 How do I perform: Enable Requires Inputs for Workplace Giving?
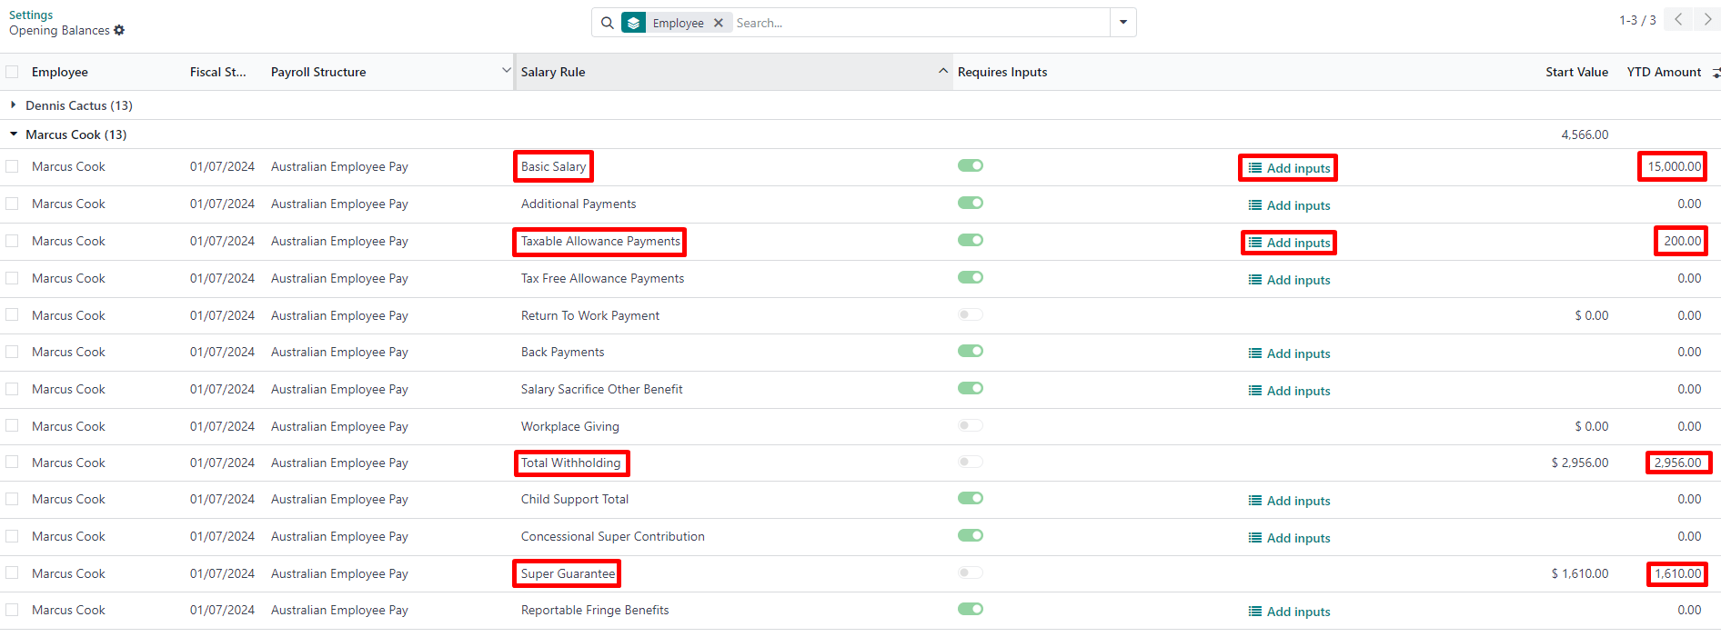pyautogui.click(x=971, y=425)
